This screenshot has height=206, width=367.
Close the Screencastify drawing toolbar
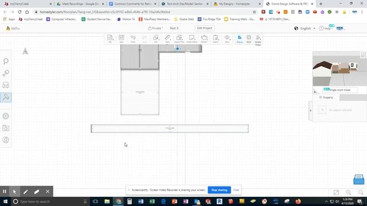click(x=48, y=192)
